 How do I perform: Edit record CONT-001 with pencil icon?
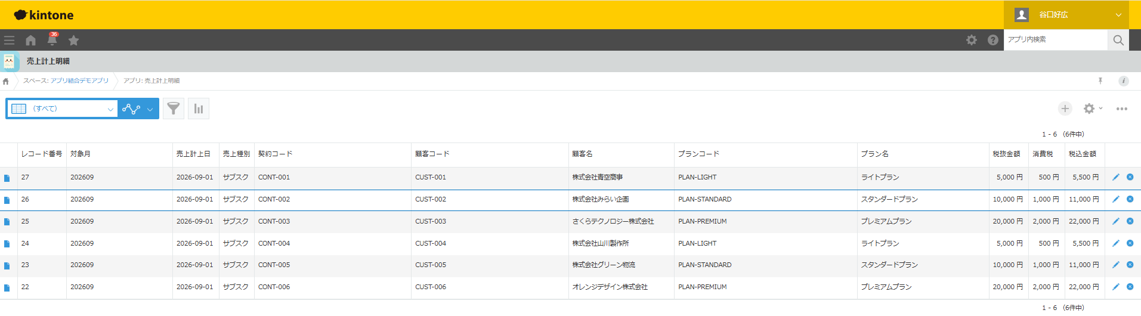(x=1115, y=177)
